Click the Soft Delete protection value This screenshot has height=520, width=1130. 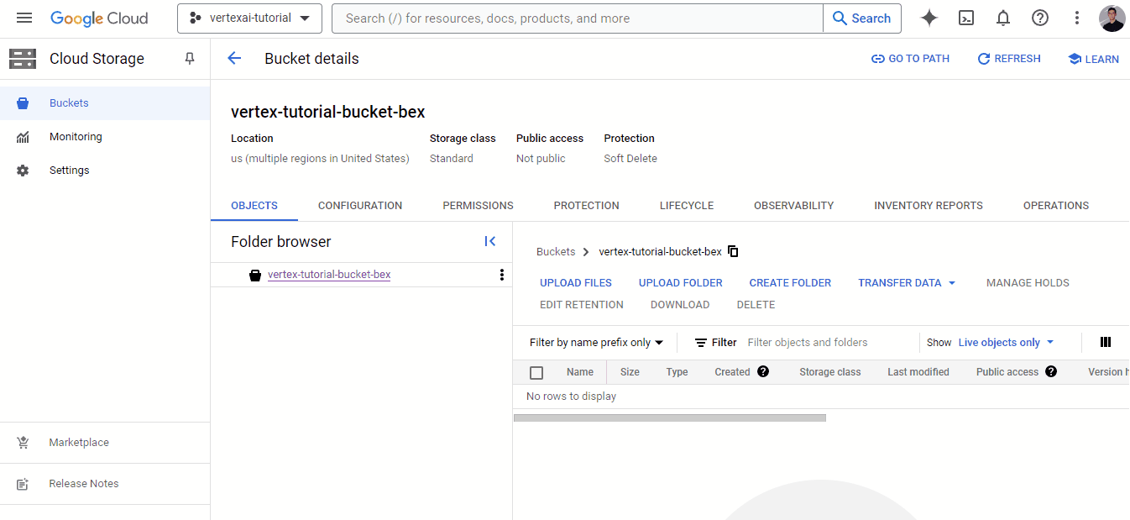[630, 159]
